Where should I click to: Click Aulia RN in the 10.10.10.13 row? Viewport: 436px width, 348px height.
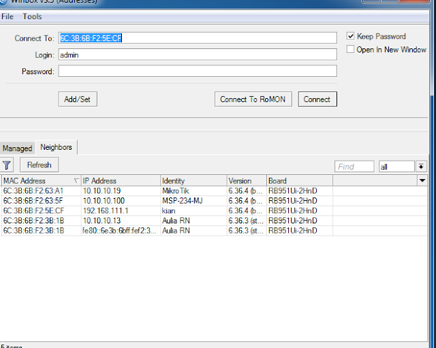(x=176, y=221)
